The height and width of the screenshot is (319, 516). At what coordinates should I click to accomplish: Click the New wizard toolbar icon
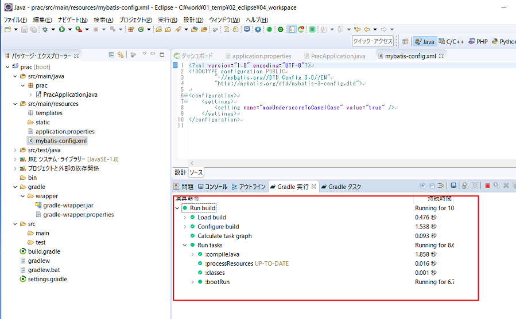[7, 29]
